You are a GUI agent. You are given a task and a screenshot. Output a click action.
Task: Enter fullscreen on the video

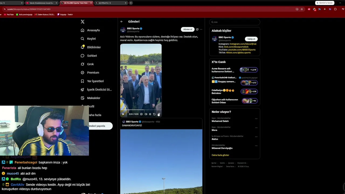point(158,114)
